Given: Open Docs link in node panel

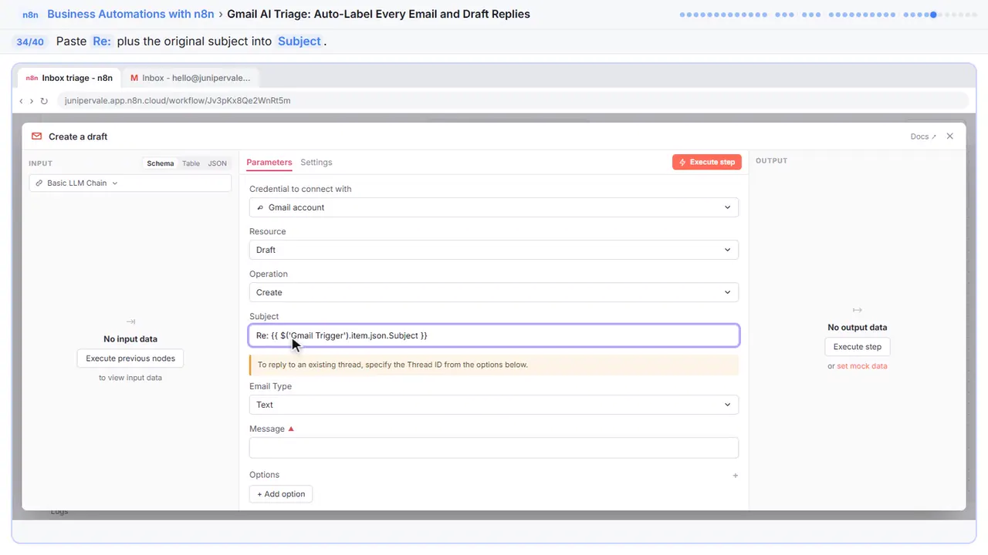Looking at the screenshot, I should (x=923, y=136).
